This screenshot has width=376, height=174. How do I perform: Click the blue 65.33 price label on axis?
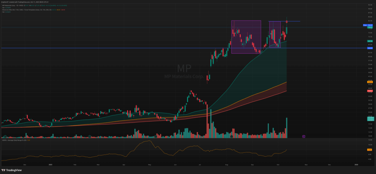pyautogui.click(x=370, y=48)
